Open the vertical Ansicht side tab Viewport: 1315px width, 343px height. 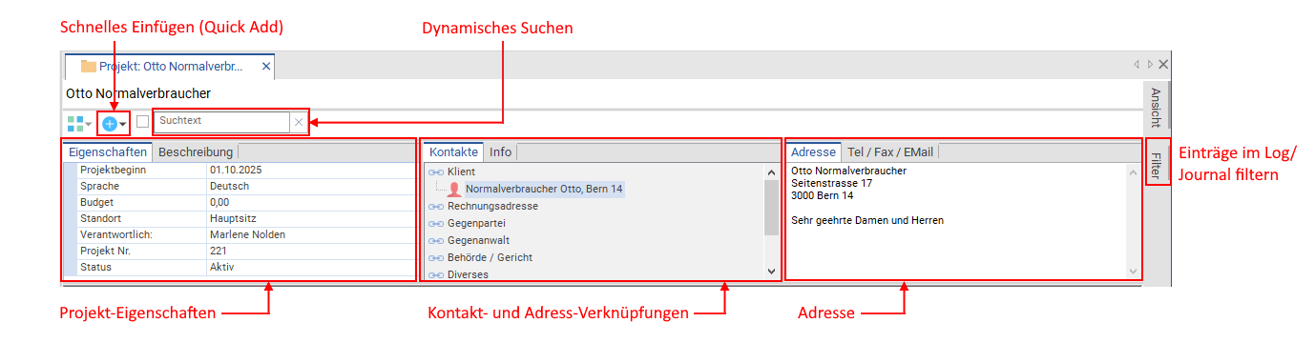(1155, 108)
